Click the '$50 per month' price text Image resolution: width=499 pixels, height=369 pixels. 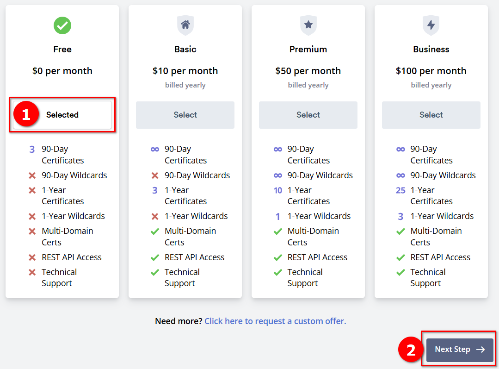pos(308,71)
